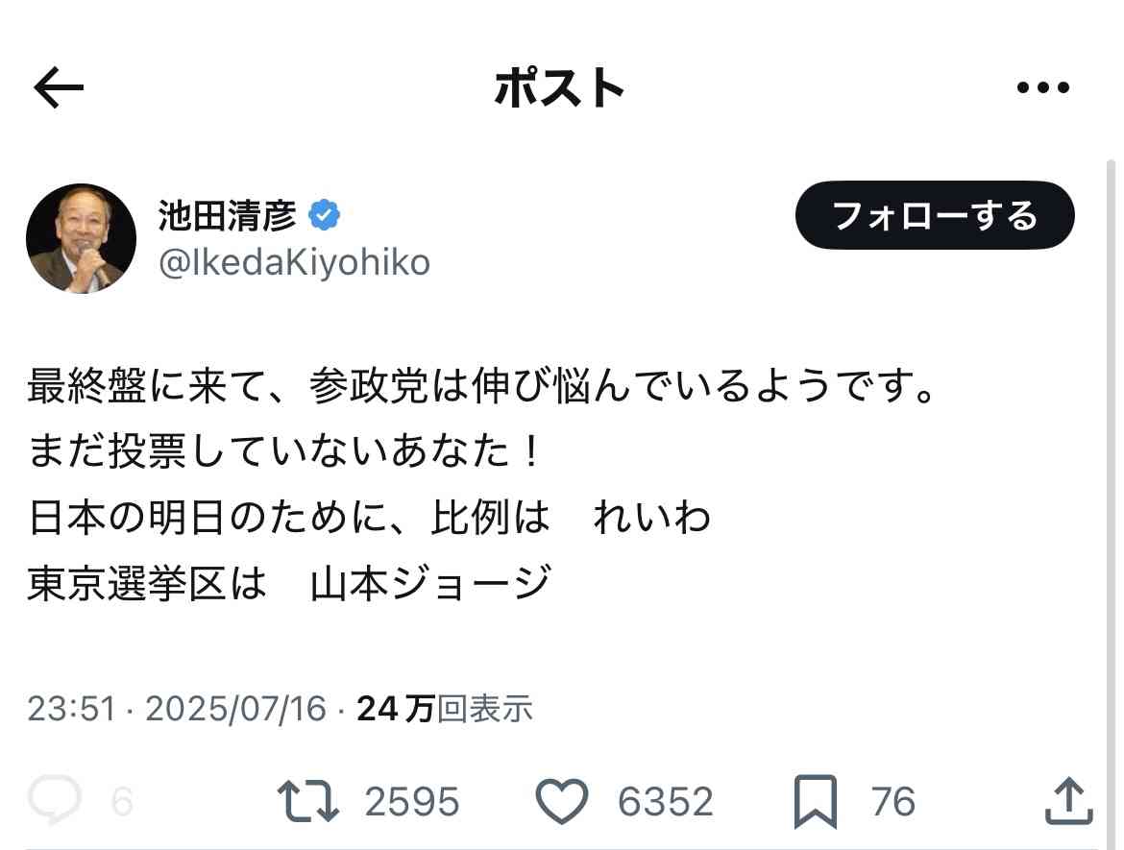Viewport: 1124px width, 850px height.
Task: Tap the blue verified badge
Action: [x=324, y=215]
